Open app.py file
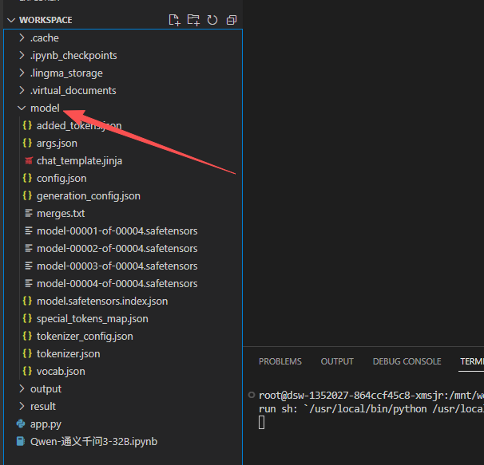This screenshot has height=465, width=484. (x=46, y=424)
